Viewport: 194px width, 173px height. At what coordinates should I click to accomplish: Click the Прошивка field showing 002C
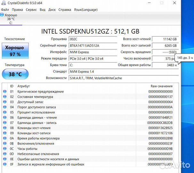(93, 39)
